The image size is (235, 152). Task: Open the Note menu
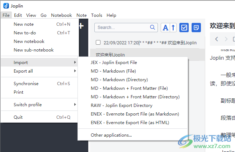coord(81,15)
